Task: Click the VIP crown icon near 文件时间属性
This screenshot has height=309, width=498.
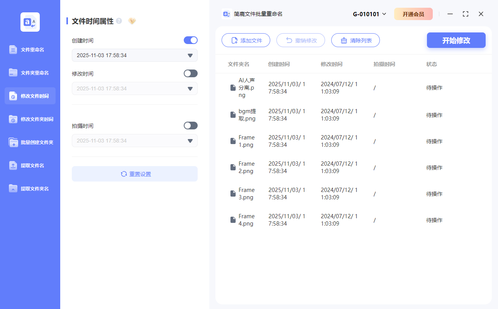Action: (x=132, y=21)
